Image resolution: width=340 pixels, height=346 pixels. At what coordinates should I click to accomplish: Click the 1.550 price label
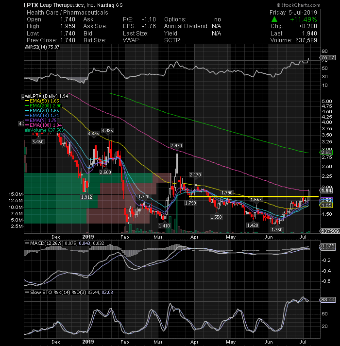pos(216,217)
